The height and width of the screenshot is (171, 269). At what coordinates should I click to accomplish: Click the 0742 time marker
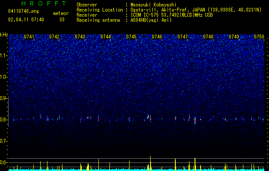[x=54, y=37]
